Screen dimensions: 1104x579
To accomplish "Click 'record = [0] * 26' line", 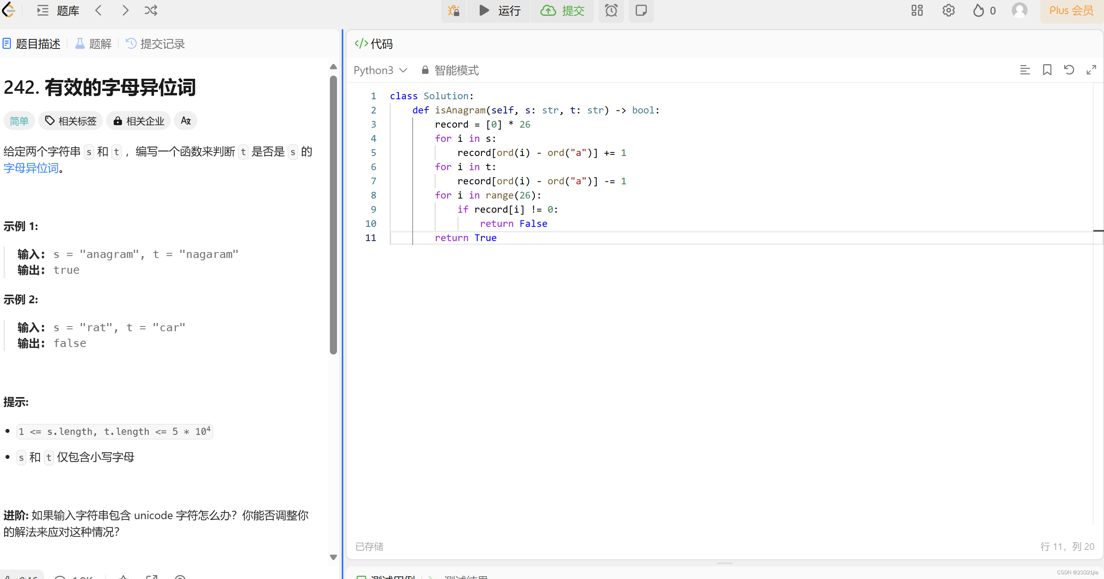I will coord(482,124).
